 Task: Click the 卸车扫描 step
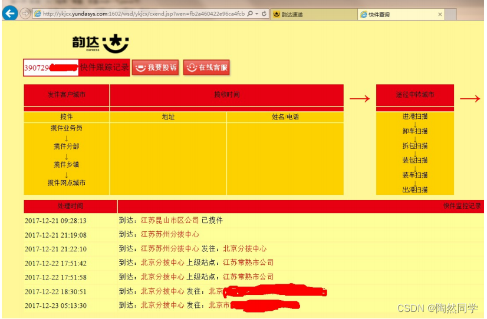(415, 131)
